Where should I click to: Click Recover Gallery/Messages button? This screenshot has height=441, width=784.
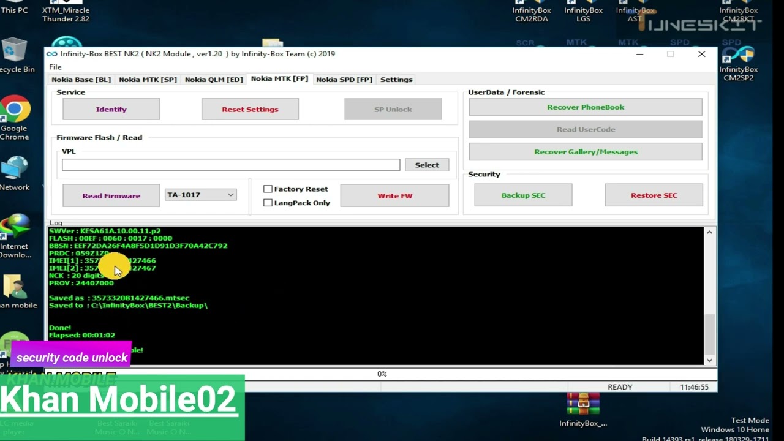pos(586,151)
